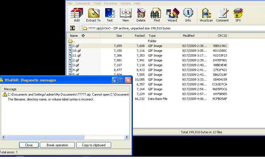This screenshot has width=265, height=159.
Task: Go up one folder level
Action: coord(73,28)
